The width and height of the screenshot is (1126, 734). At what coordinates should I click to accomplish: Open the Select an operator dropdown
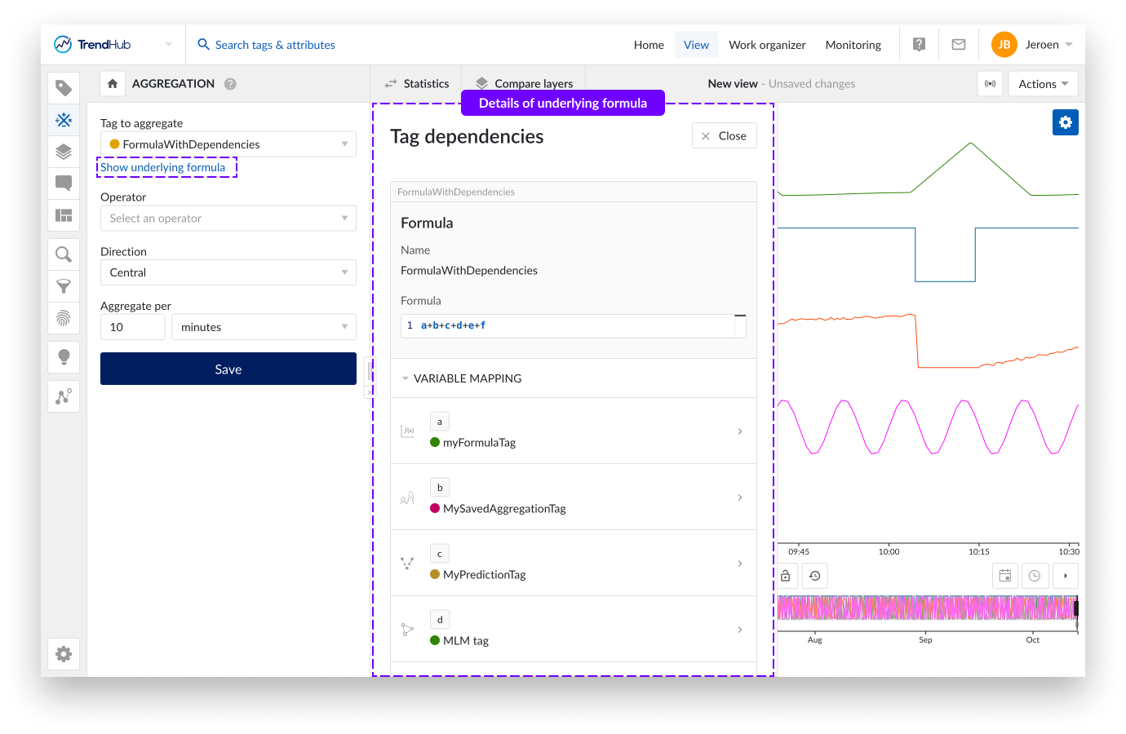[x=228, y=219]
